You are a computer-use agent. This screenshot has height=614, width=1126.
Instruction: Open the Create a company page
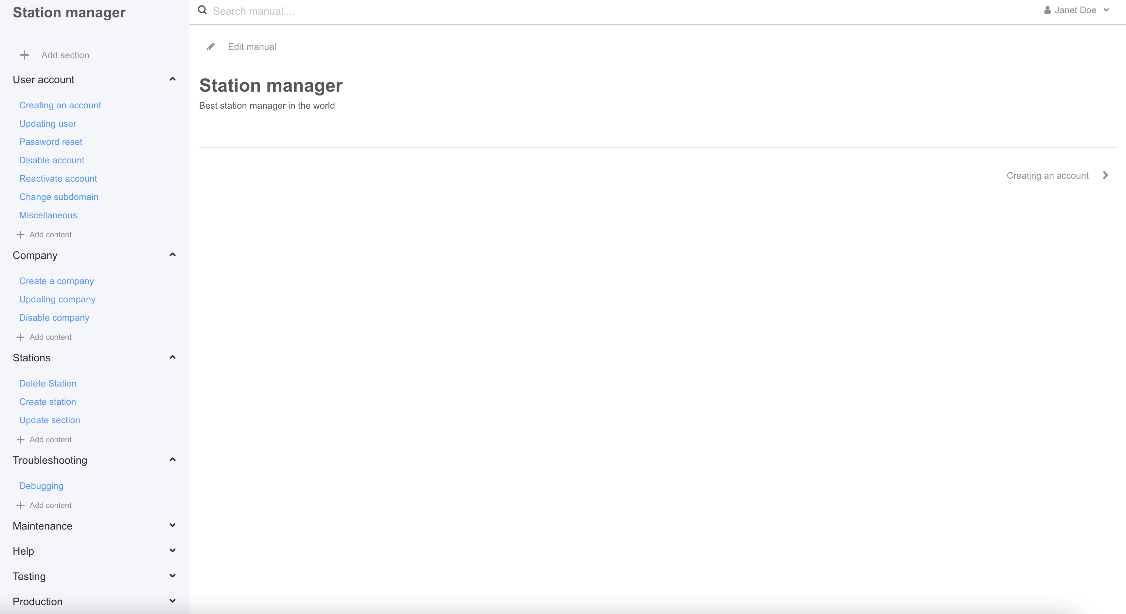click(56, 281)
